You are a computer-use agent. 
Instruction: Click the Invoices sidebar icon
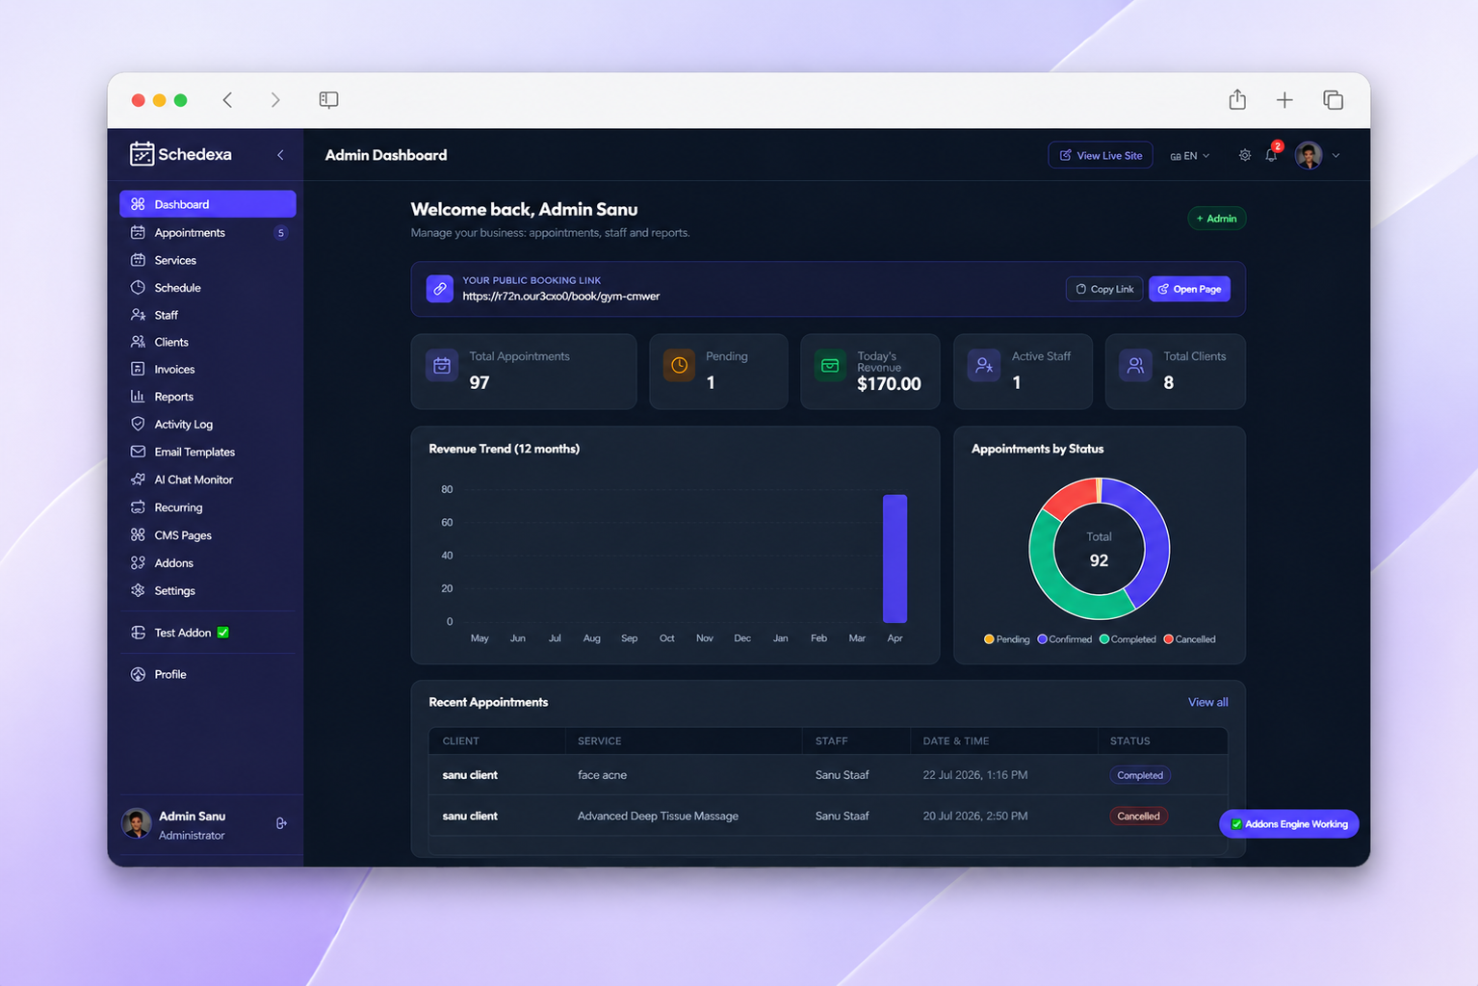tap(138, 369)
